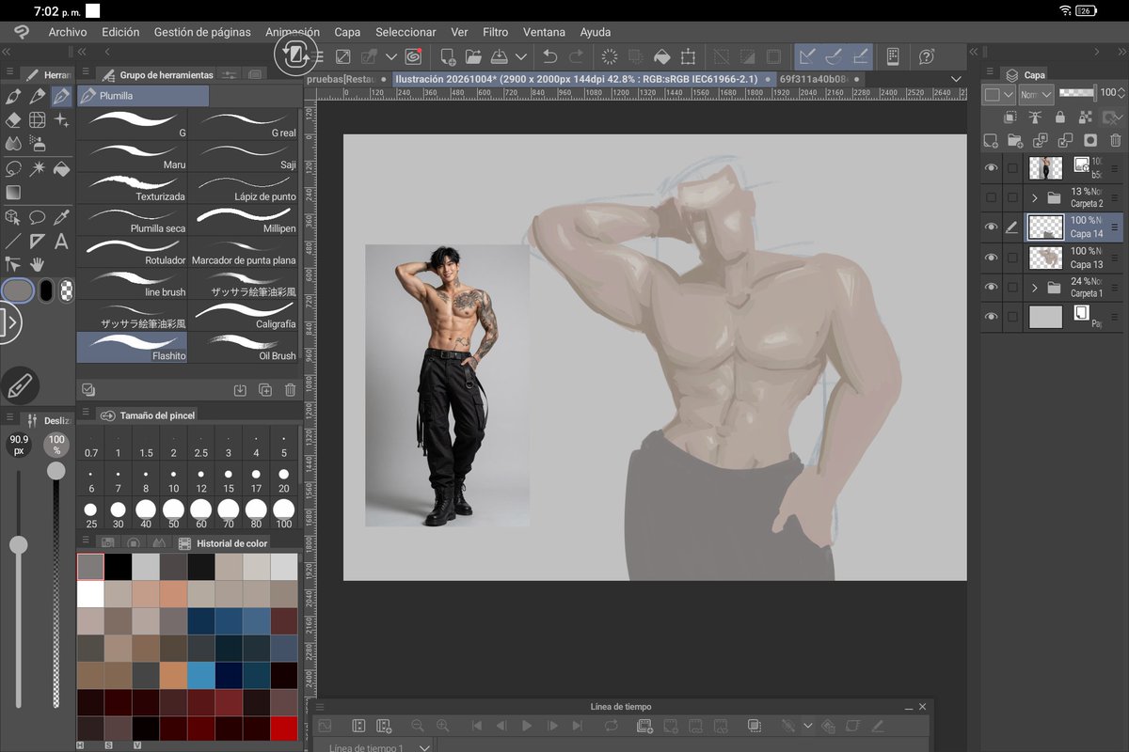Select the Gradient tool
1129x752 pixels.
click(13, 192)
